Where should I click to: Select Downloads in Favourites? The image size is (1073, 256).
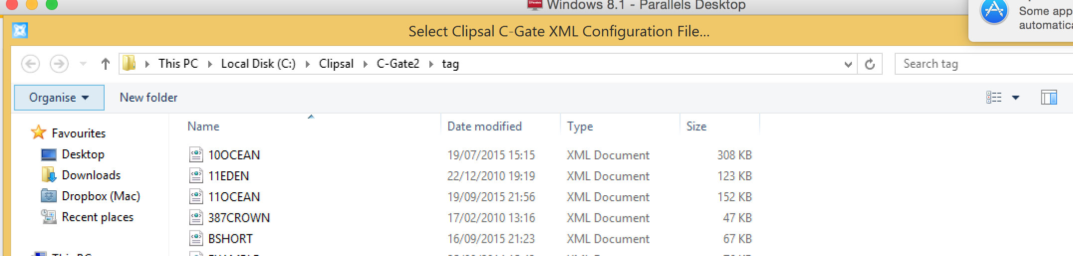tap(91, 175)
